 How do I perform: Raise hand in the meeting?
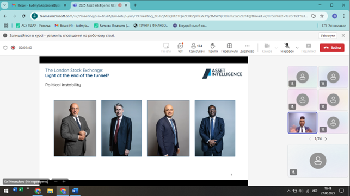tap(213, 48)
